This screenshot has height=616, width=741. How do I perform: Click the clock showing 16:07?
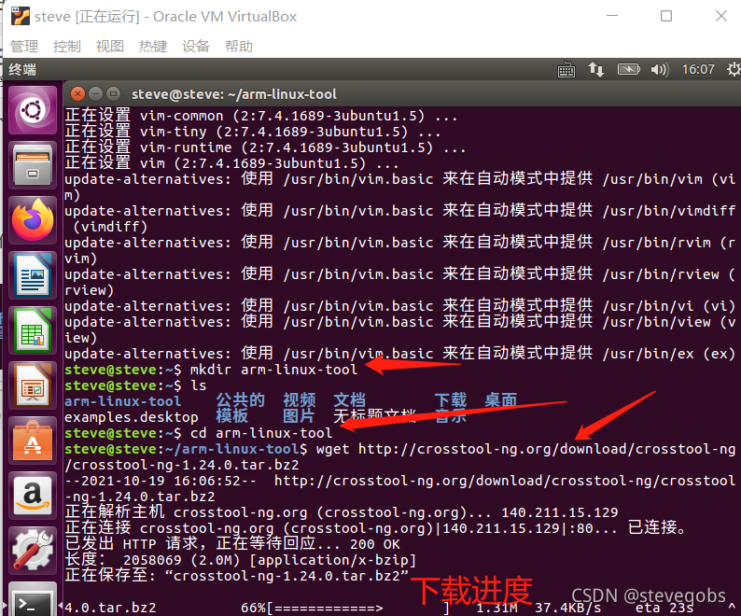tap(698, 69)
